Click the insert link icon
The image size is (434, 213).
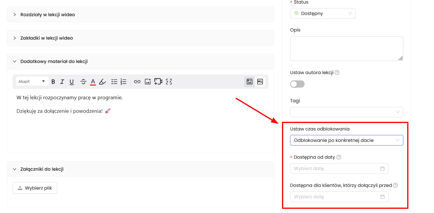(137, 82)
